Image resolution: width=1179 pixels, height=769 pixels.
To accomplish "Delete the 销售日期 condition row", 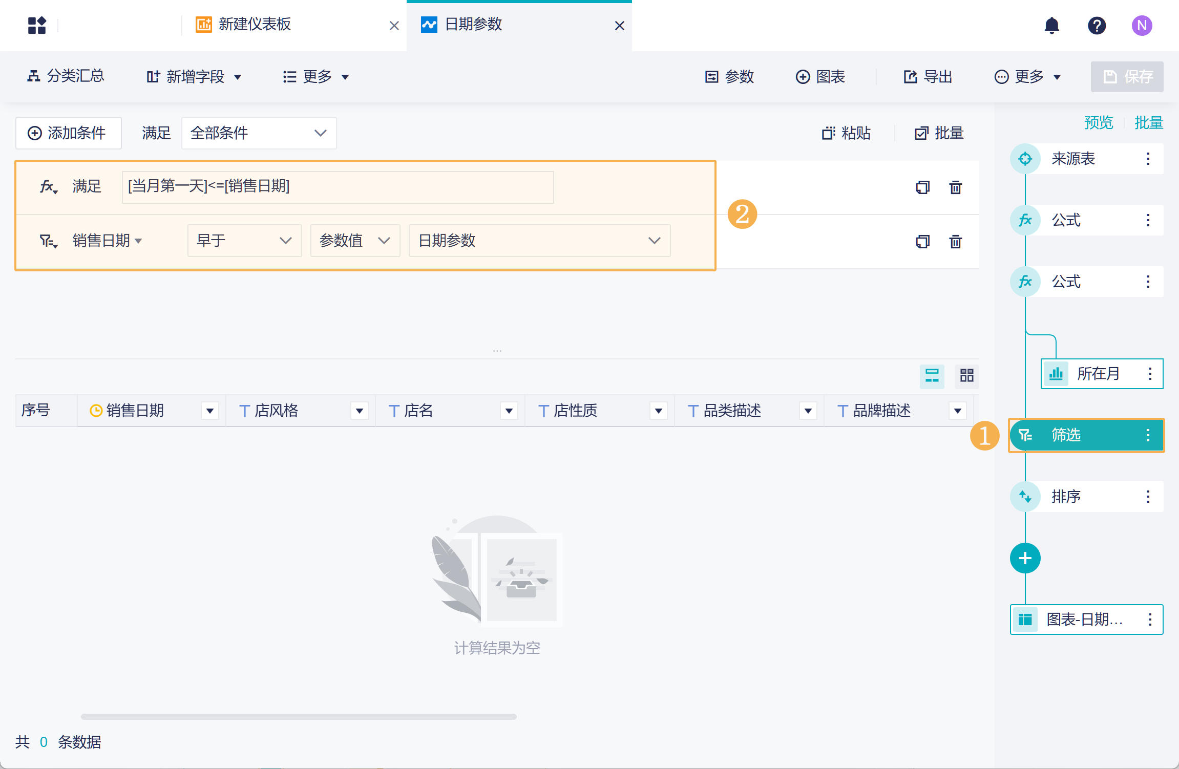I will [955, 241].
